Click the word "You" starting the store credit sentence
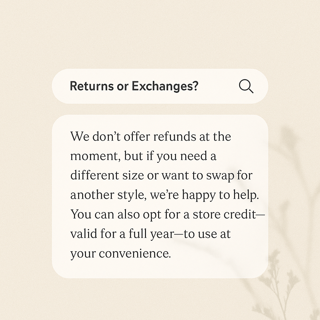The width and height of the screenshot is (320, 320). [81, 214]
